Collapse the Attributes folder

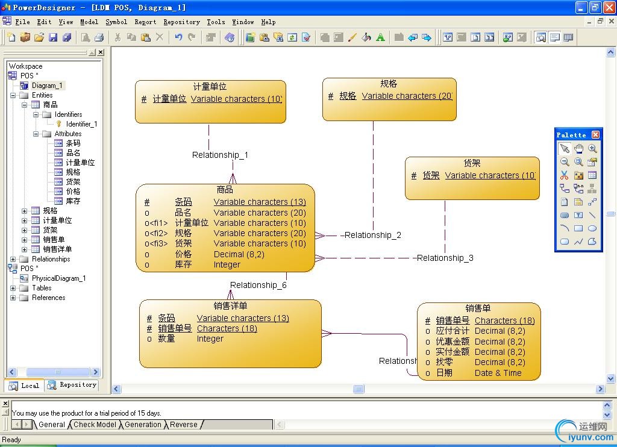[36, 134]
